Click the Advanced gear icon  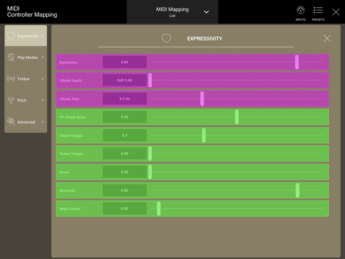[x=11, y=122]
